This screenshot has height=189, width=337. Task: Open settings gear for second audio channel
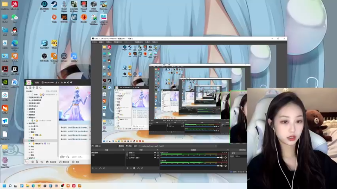[x=225, y=165]
